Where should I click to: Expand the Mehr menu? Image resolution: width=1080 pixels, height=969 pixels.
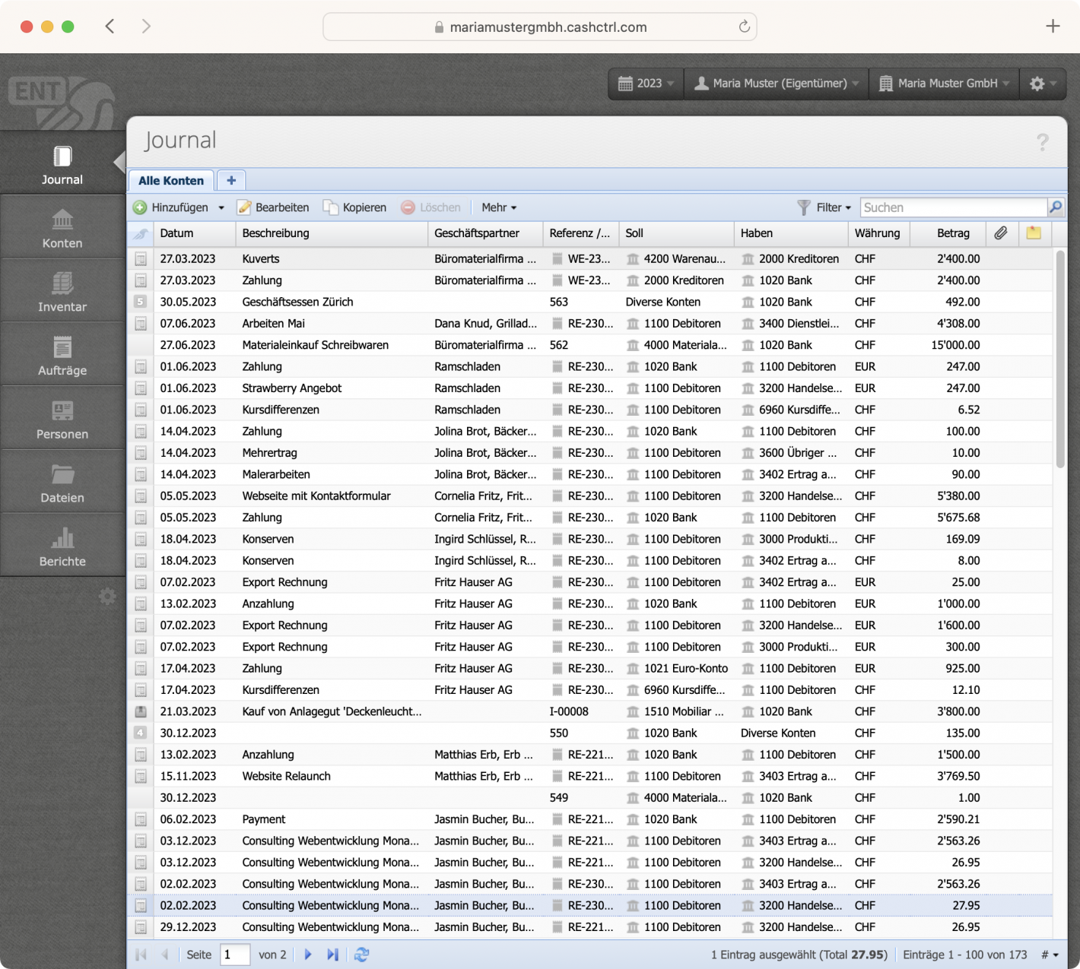click(x=498, y=207)
